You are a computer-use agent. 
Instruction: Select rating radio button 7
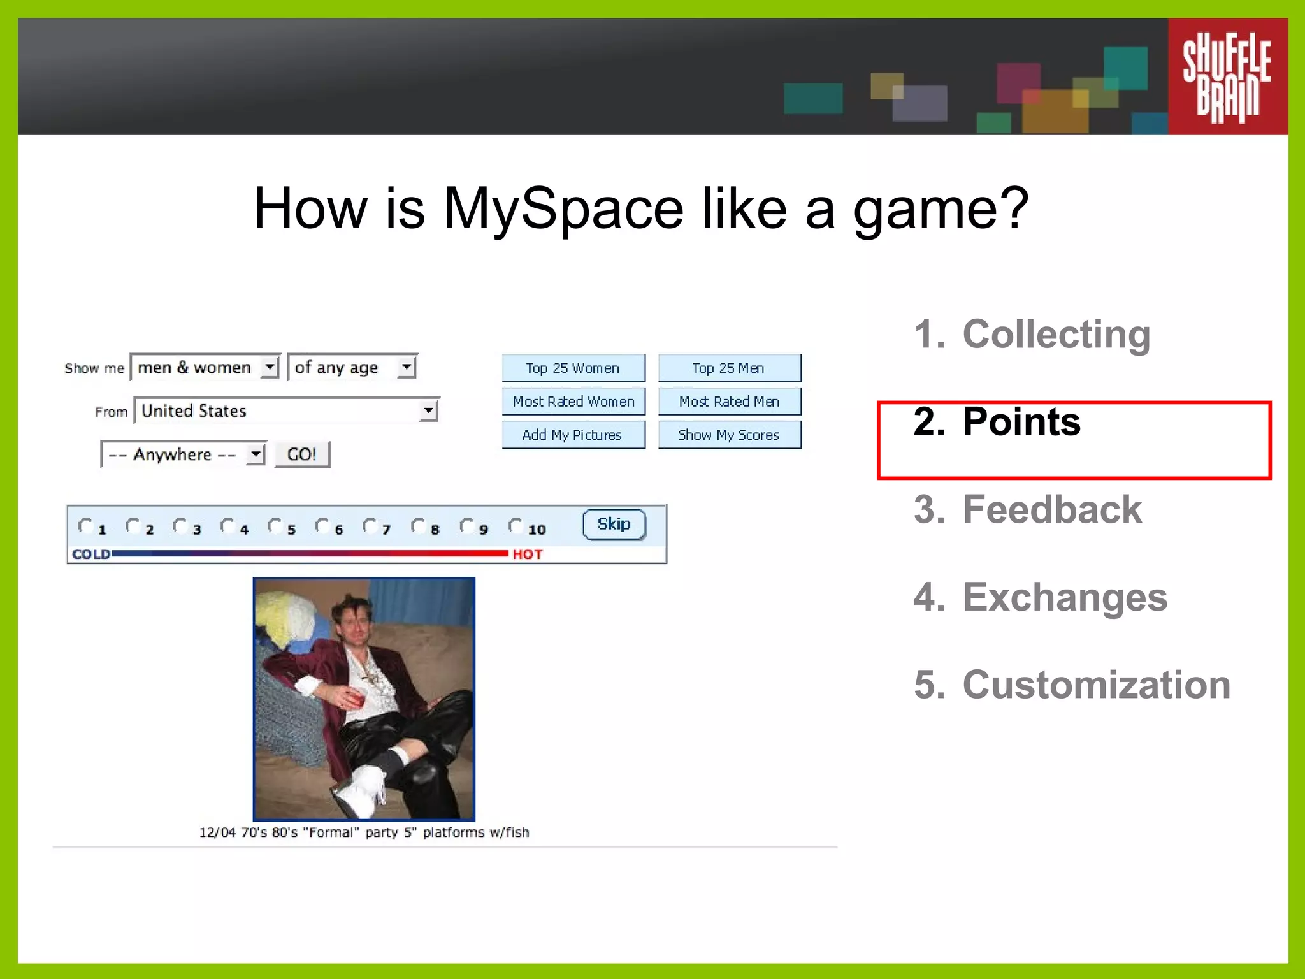click(370, 526)
